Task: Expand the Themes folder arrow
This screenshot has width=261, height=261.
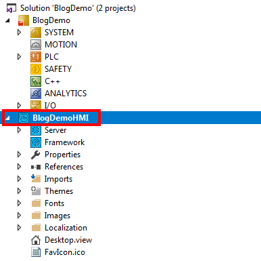Action: coord(20,191)
